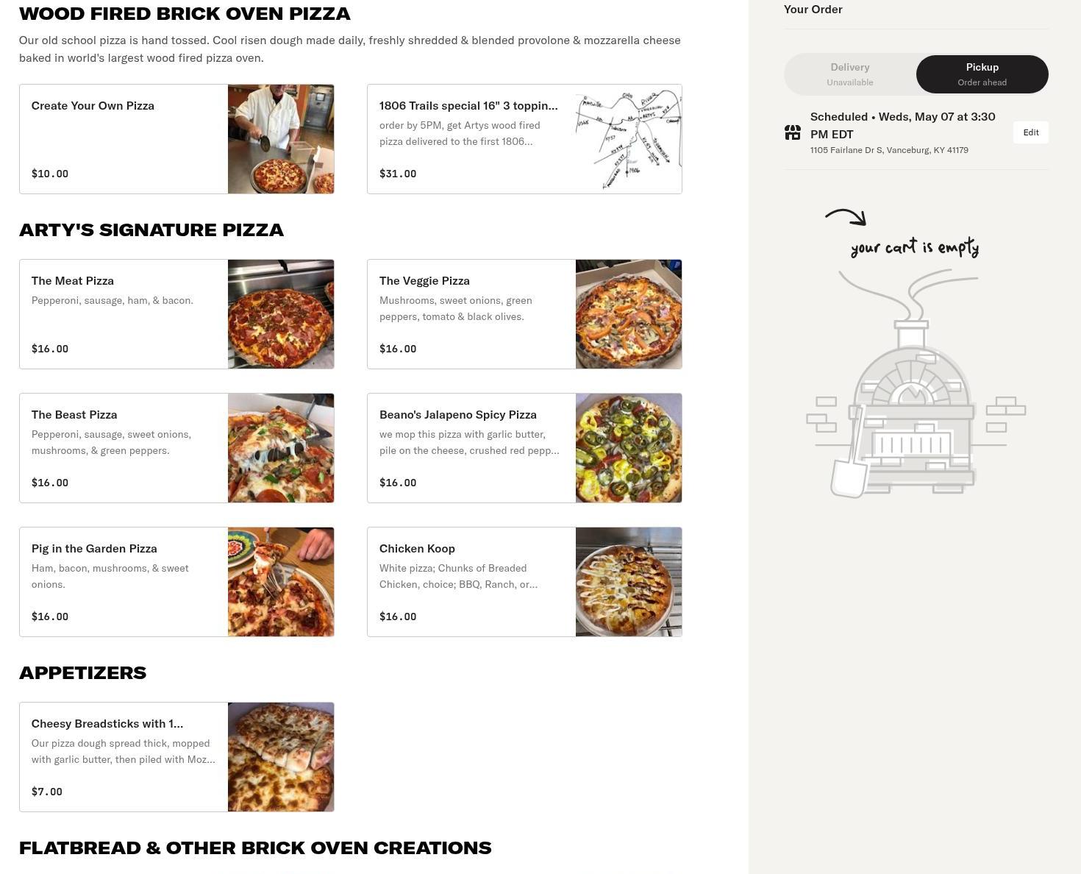
Task: Choose The Meat Pizza
Action: (x=176, y=314)
